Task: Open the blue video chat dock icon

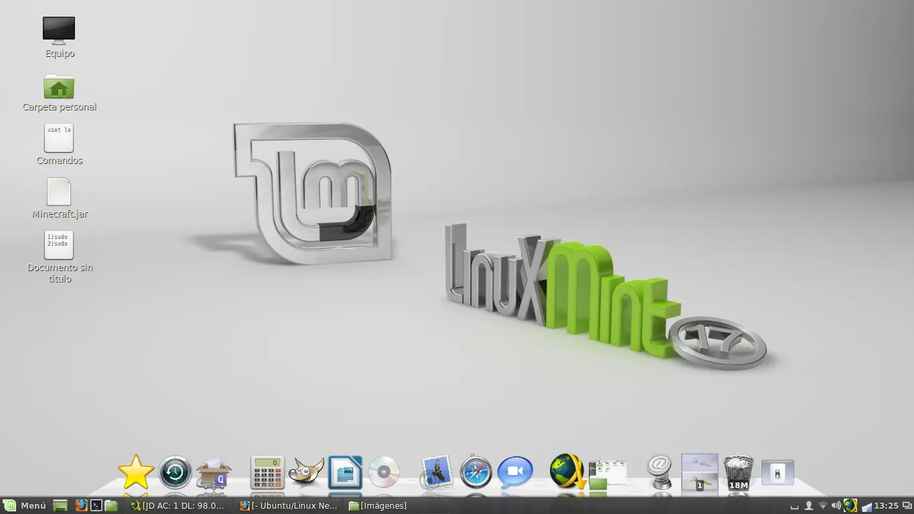Action: tap(515, 472)
